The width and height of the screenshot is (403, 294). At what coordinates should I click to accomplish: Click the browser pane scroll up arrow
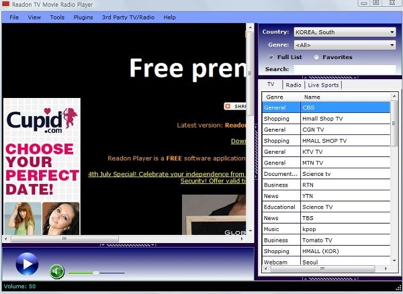[250, 27]
